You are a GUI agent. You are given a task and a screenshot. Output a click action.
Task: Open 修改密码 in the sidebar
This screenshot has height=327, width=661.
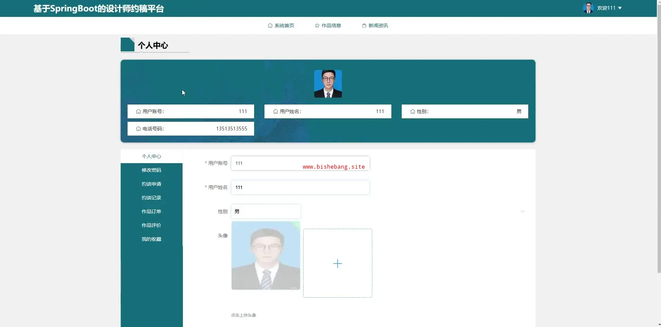coord(151,170)
